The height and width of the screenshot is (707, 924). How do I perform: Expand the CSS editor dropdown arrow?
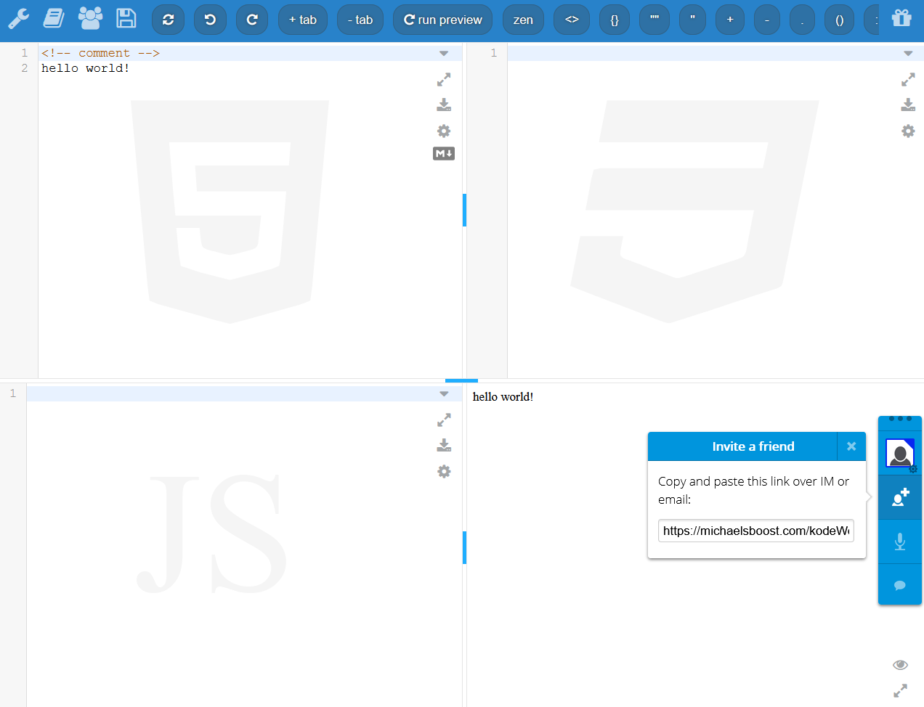pyautogui.click(x=908, y=53)
